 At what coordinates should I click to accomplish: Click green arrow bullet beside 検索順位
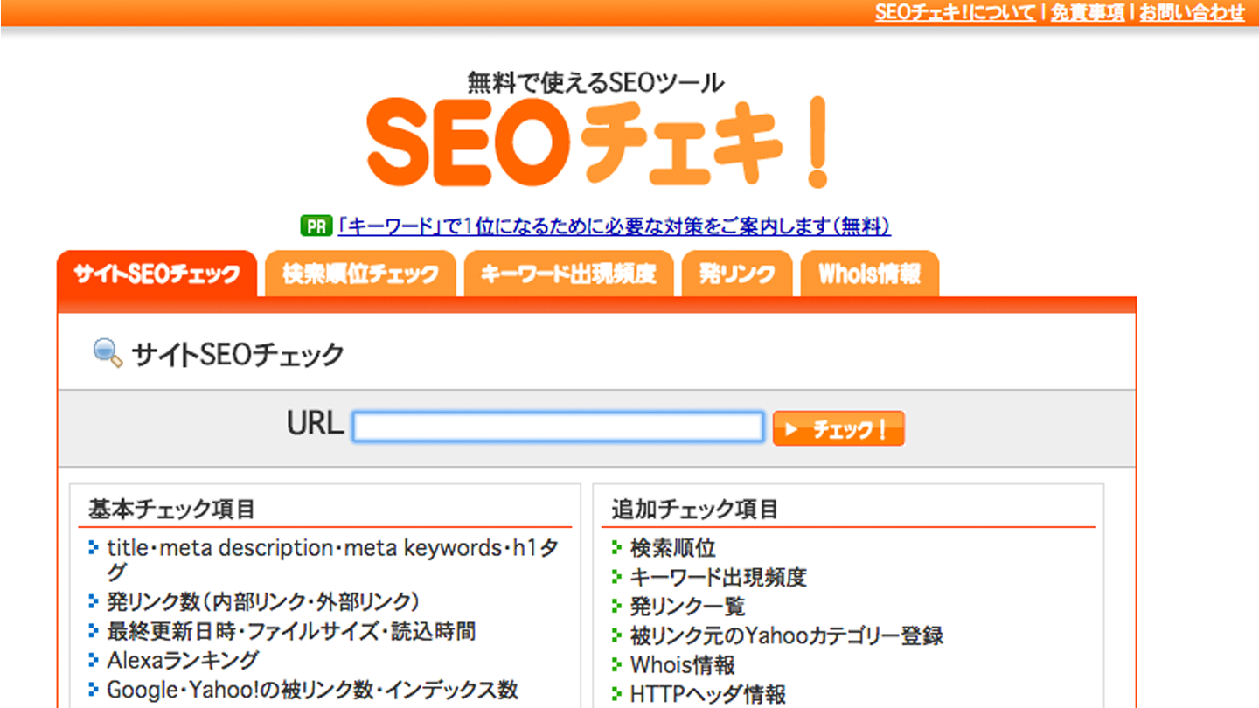[617, 548]
